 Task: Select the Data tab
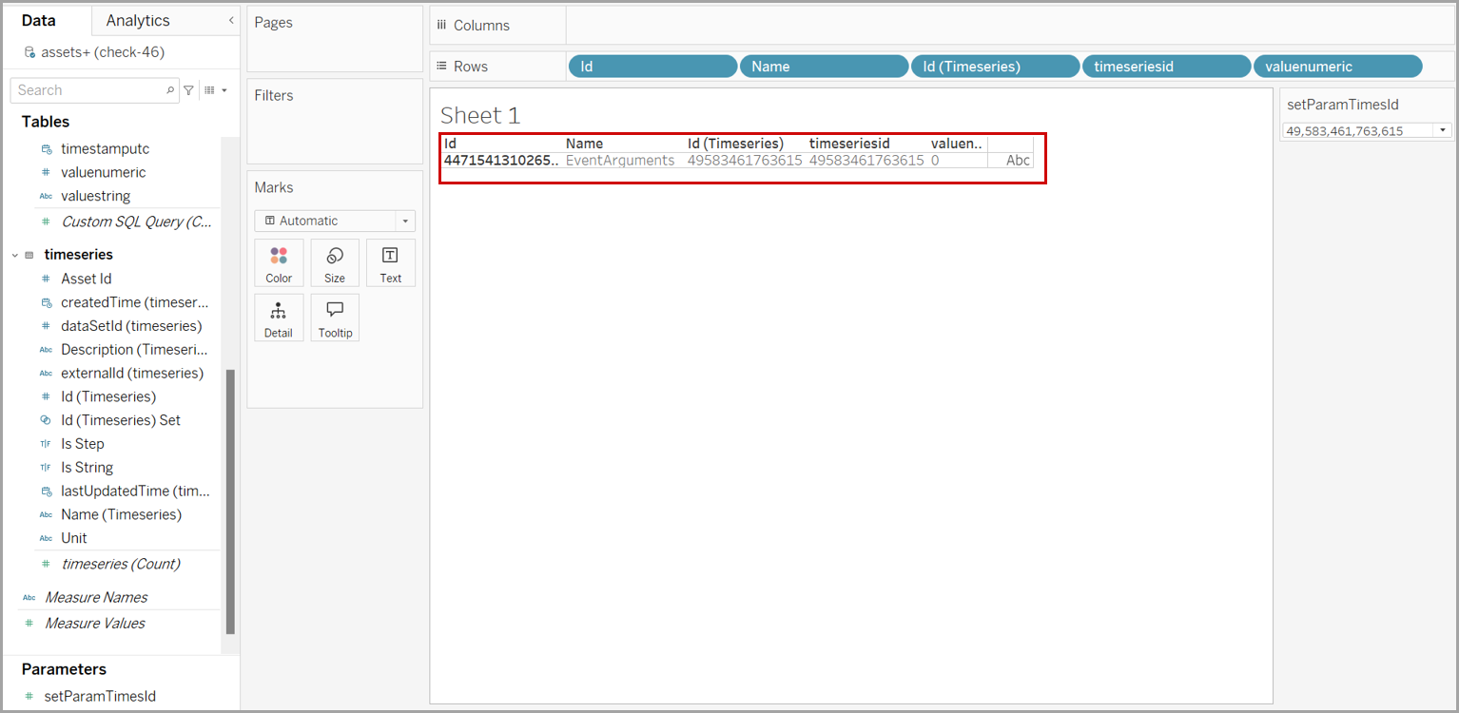click(39, 20)
